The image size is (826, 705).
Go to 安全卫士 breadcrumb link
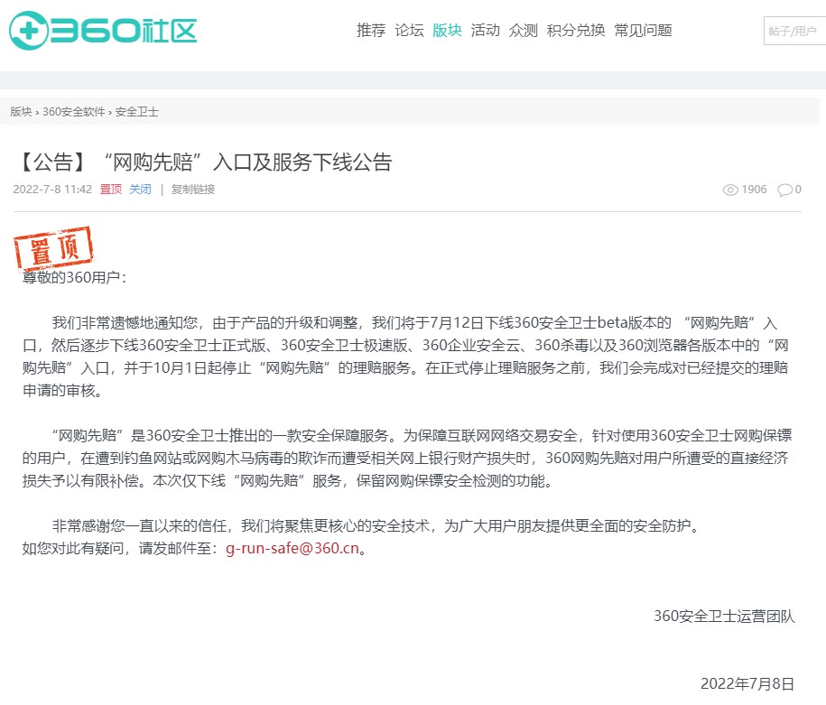(x=137, y=112)
